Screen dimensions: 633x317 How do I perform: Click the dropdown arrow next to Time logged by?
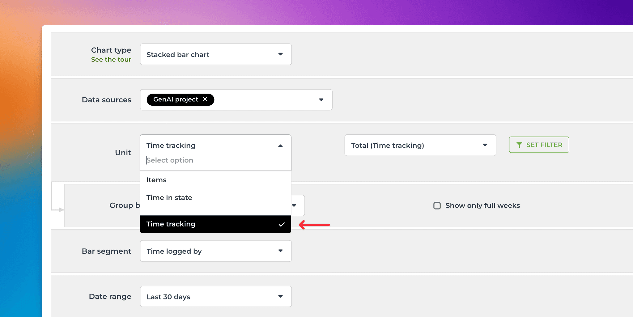280,251
